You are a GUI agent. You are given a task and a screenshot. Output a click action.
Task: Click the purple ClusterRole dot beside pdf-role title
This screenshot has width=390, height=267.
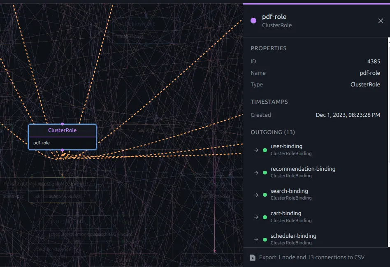tap(253, 21)
